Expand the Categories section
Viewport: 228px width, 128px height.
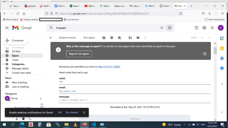tap(3, 64)
